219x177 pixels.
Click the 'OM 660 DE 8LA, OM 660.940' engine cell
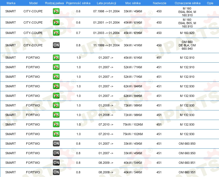click(187, 45)
